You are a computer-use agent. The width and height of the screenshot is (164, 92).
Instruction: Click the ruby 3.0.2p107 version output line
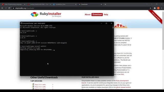[x=43, y=43]
